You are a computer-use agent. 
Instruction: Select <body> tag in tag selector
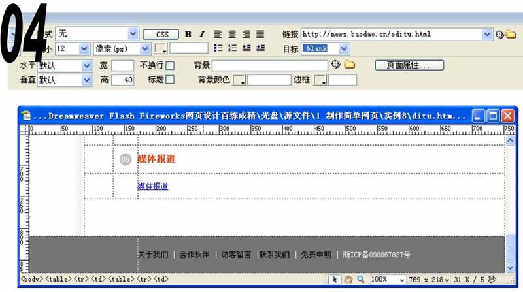tap(31, 280)
